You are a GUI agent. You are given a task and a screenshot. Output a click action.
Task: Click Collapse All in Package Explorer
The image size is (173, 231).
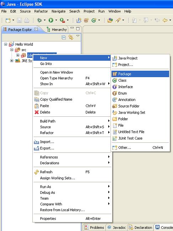[64, 37]
